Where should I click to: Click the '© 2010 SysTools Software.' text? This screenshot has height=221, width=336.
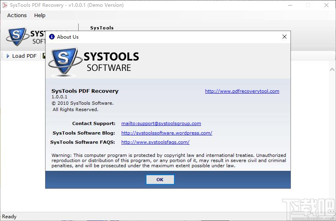click(x=83, y=103)
